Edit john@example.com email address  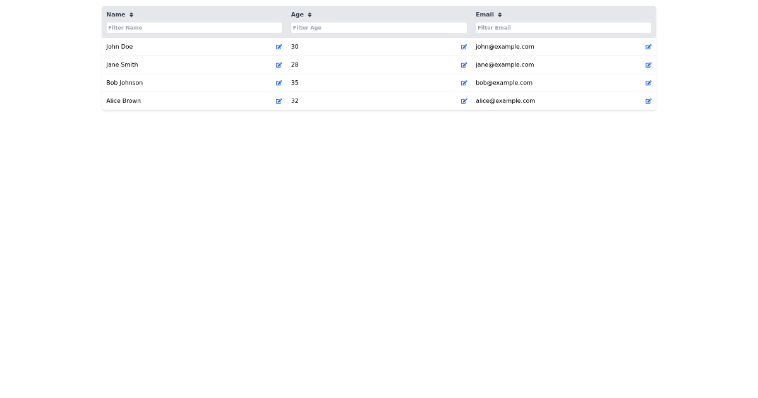click(648, 47)
